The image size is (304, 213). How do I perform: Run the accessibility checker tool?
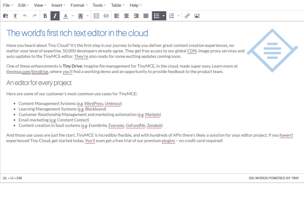click(15, 16)
